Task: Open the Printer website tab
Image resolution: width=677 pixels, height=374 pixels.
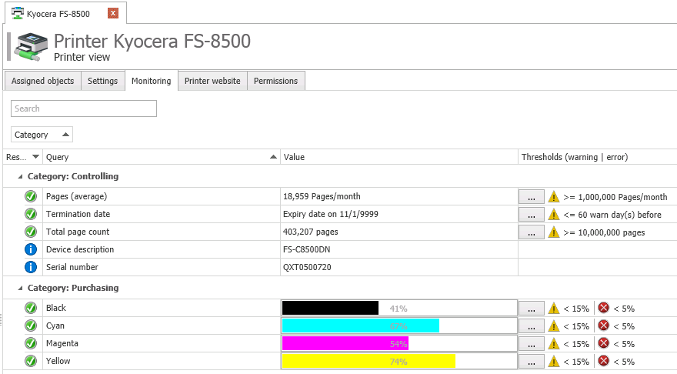Action: 212,81
